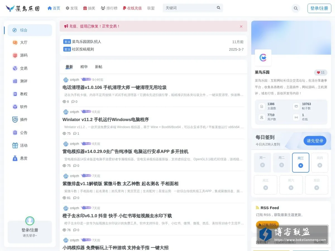Open post 小鸡模拟器 免费畅玩上千种游戏

click(115, 248)
